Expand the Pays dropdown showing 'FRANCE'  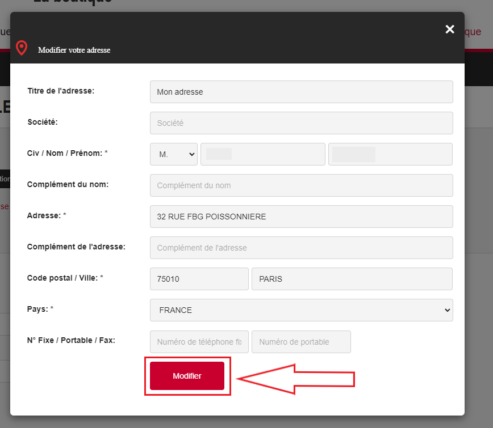pyautogui.click(x=301, y=310)
